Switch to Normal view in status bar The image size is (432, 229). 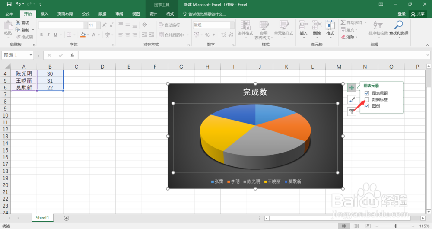coord(344,226)
